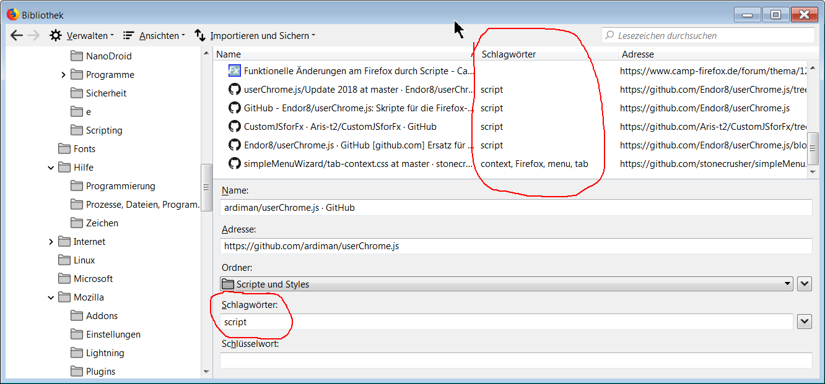This screenshot has width=825, height=384.
Task: Open the Ordner combo box dropdown
Action: click(x=787, y=284)
